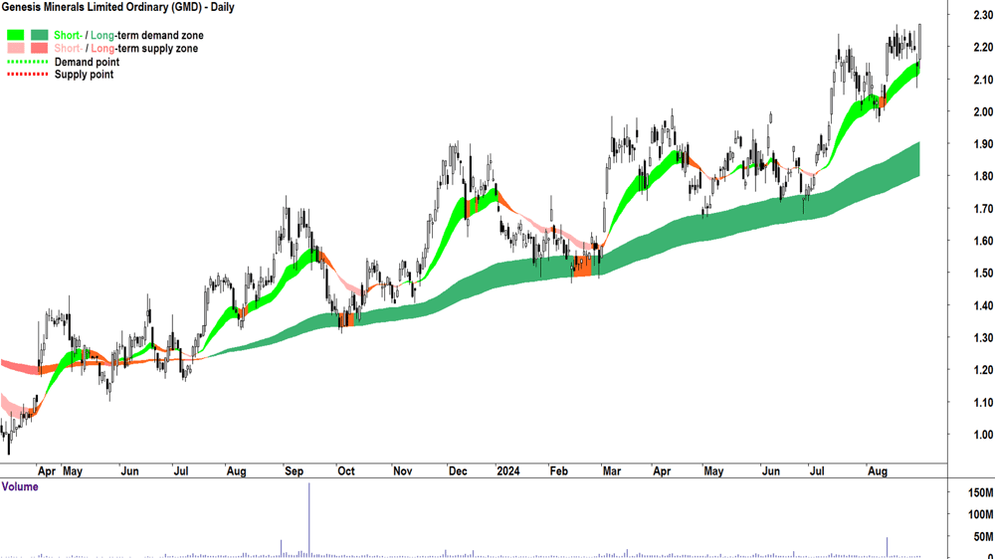The image size is (995, 559).
Task: Click the 50M volume axis label
Action: click(x=983, y=537)
